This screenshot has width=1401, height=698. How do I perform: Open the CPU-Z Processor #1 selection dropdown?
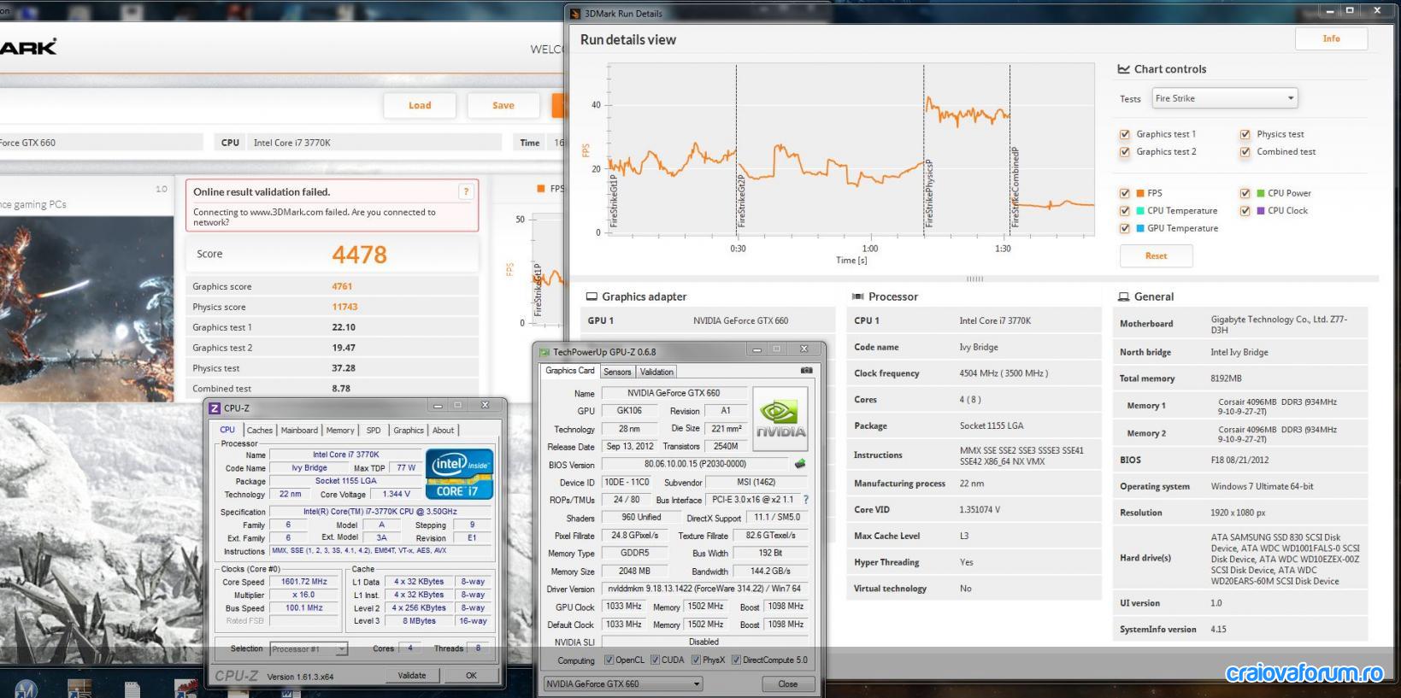coord(309,649)
